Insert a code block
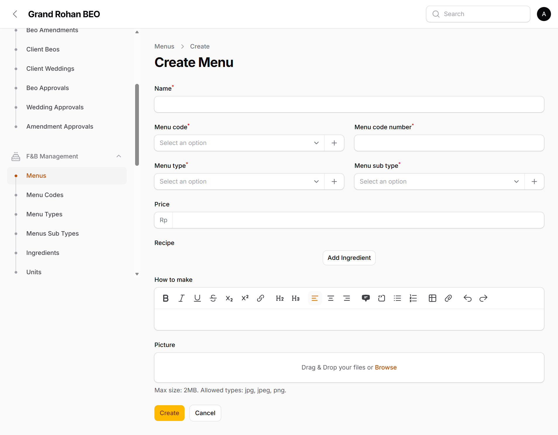558x435 pixels. [381, 298]
